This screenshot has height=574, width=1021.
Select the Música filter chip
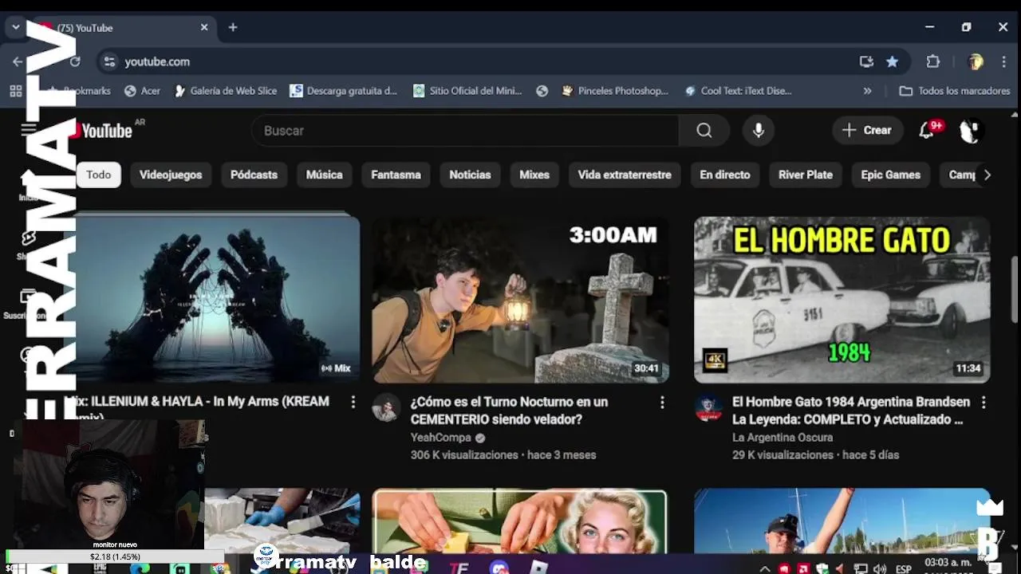pyautogui.click(x=324, y=175)
